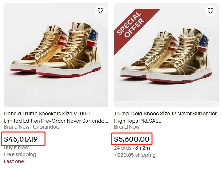Click the +$20.05 shipping text

[x=135, y=155]
